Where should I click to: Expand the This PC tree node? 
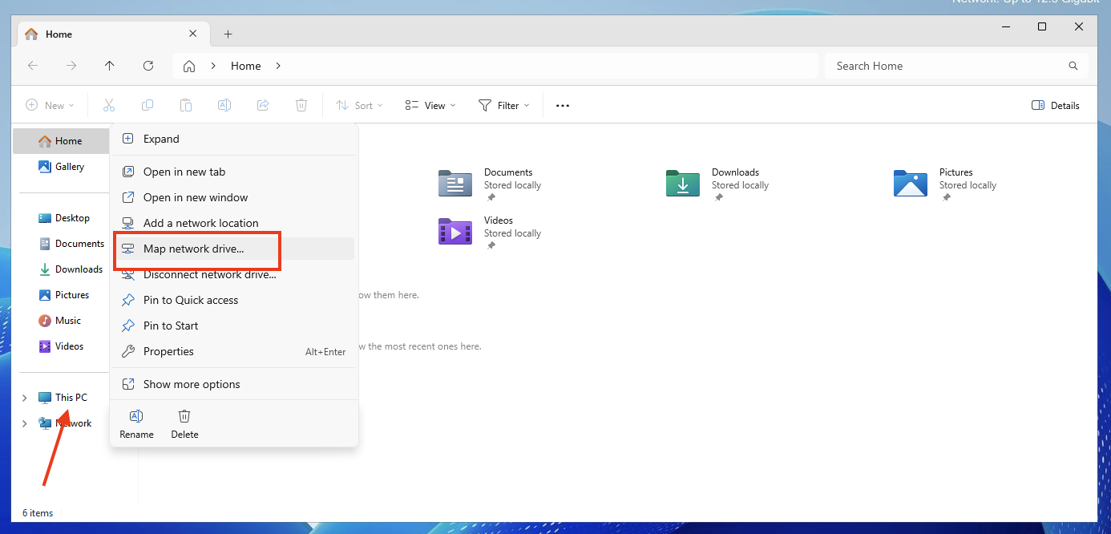click(25, 398)
